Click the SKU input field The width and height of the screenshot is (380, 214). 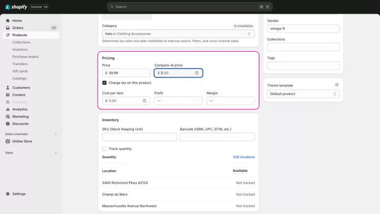pyautogui.click(x=140, y=137)
